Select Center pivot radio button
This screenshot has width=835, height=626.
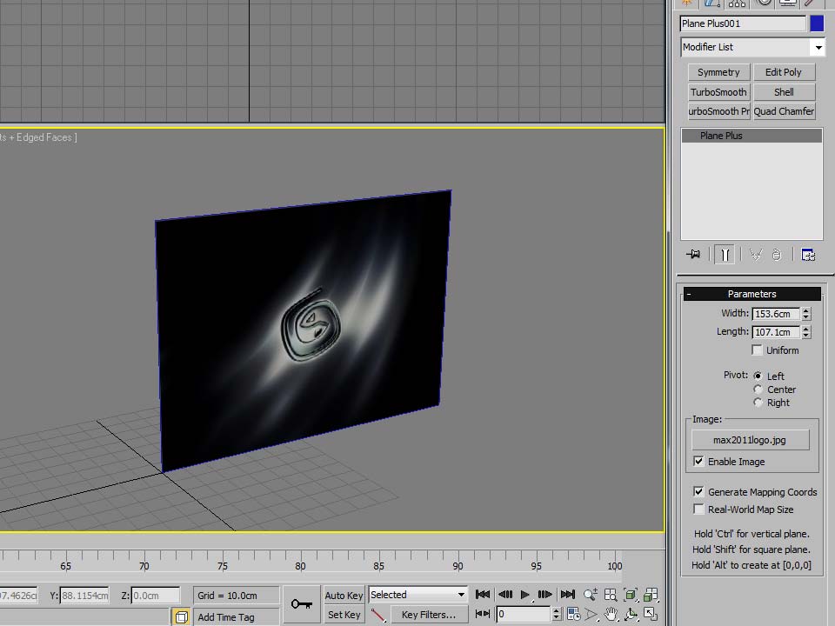coord(758,390)
